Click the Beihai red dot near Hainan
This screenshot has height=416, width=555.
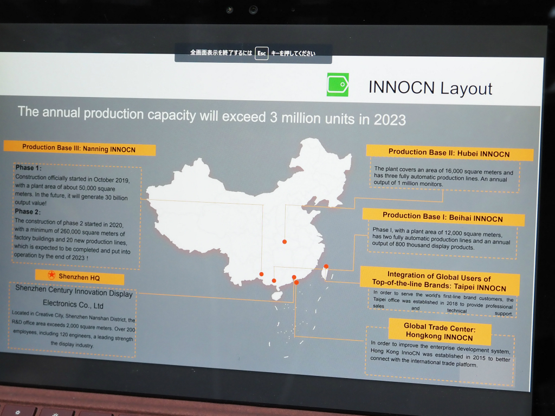pos(274,281)
